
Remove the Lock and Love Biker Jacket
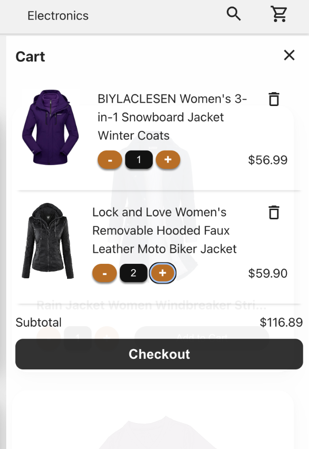pyautogui.click(x=274, y=213)
